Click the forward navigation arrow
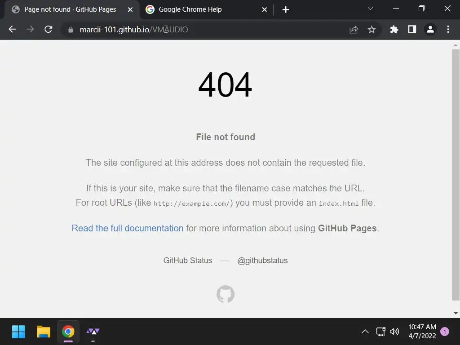The width and height of the screenshot is (460, 345). tap(30, 29)
